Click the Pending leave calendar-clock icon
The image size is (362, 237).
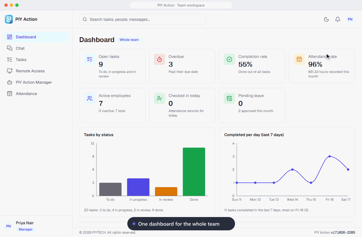[229, 98]
